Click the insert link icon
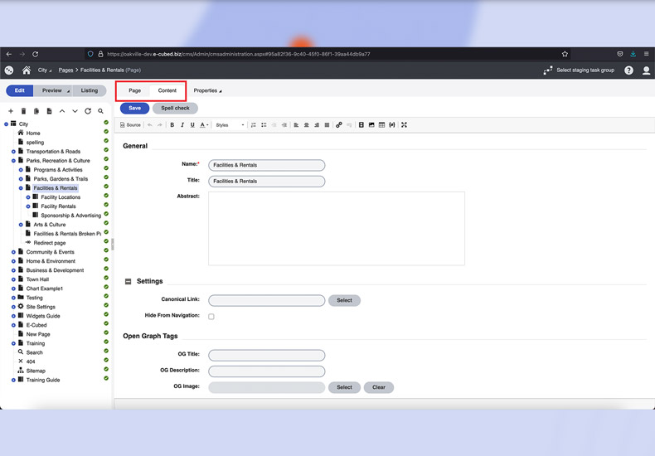655x456 pixels. click(x=338, y=125)
